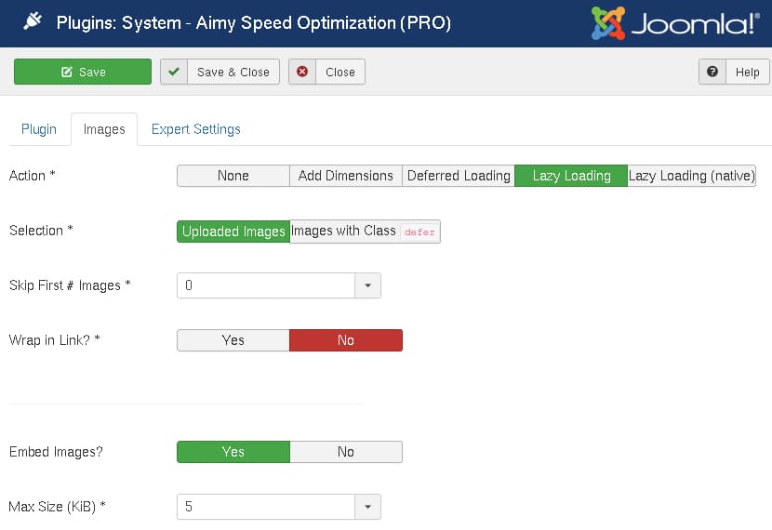Open the Max Size (KiB) dropdown arrow
The height and width of the screenshot is (530, 772).
coord(367,507)
